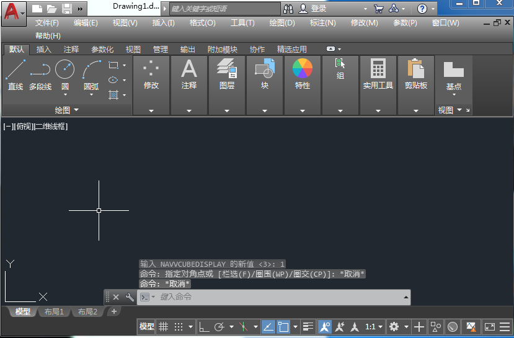Toggle isometric drafting in status bar
This screenshot has height=338, width=514.
click(244, 326)
